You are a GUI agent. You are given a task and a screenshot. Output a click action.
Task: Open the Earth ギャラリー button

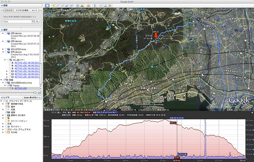point(32,98)
